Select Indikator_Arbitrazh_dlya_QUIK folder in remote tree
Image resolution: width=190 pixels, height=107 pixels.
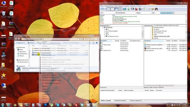(161, 36)
